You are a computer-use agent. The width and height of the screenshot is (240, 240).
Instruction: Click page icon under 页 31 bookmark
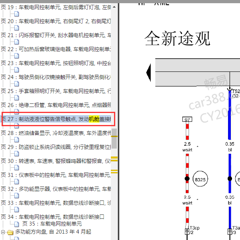(16, 182)
